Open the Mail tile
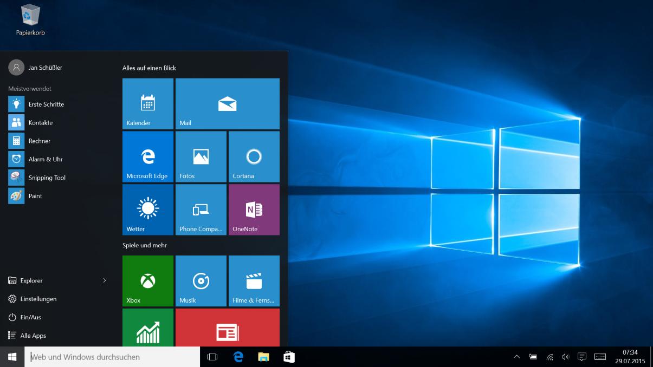Image resolution: width=653 pixels, height=367 pixels. pyautogui.click(x=228, y=104)
